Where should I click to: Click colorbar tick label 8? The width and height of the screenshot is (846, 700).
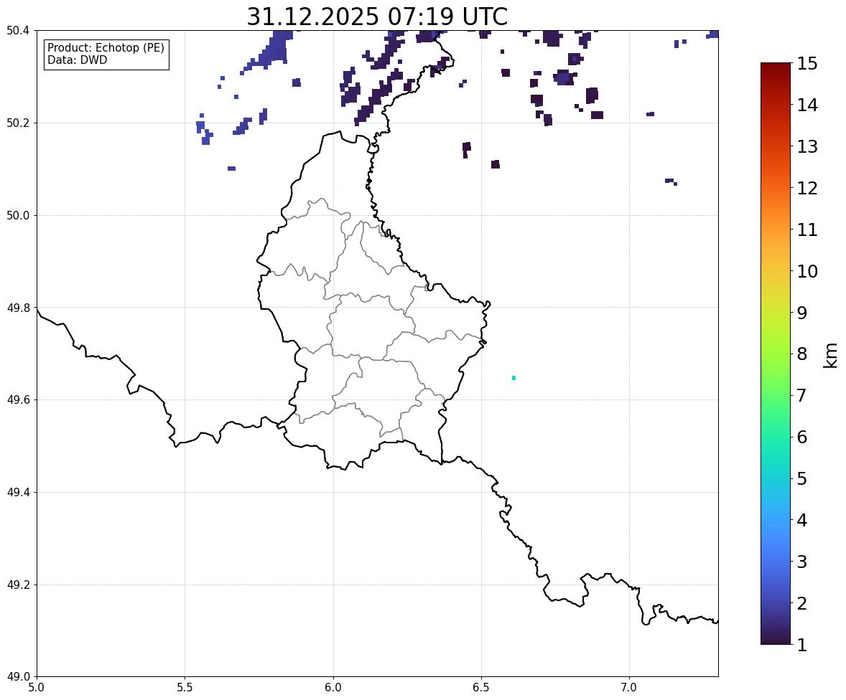click(802, 354)
